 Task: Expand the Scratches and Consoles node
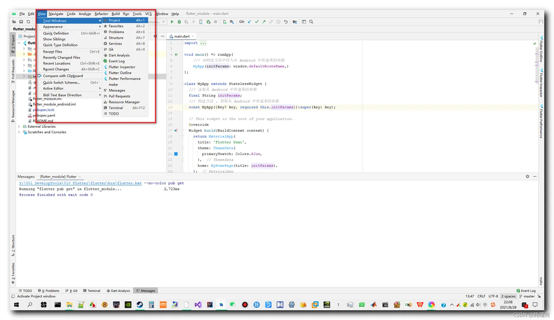19,132
